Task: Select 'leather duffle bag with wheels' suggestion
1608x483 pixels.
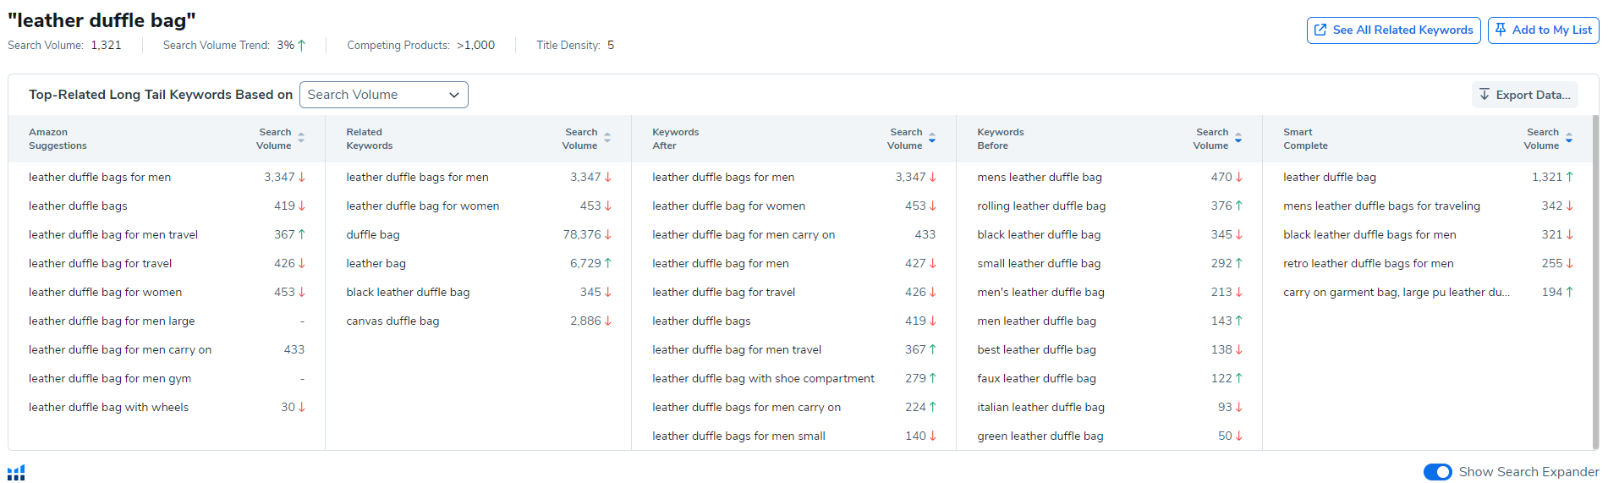Action: [x=108, y=408]
